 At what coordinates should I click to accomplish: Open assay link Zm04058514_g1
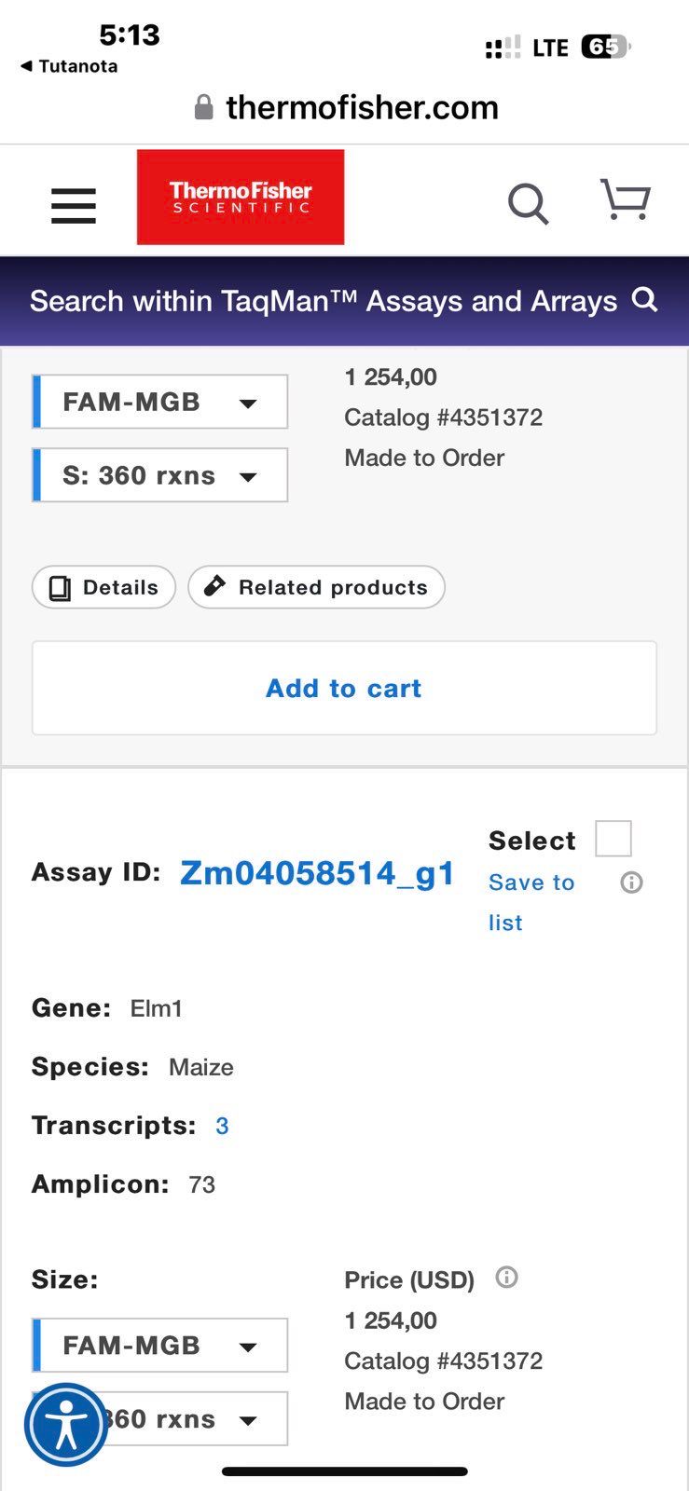point(318,873)
